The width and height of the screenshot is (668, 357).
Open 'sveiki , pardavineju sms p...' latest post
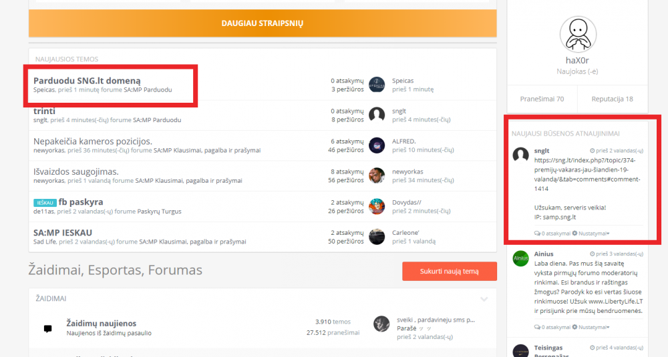[x=436, y=320]
